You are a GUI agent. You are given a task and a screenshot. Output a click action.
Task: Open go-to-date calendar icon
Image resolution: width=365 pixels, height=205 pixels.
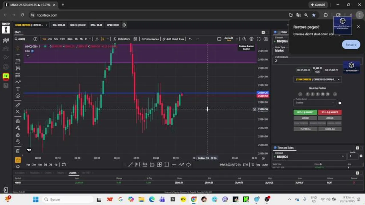point(63,165)
